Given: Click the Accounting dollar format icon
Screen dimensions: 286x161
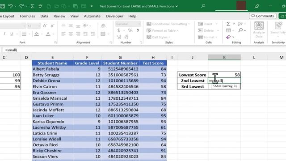Looking at the screenshot, I should (x=119, y=30).
